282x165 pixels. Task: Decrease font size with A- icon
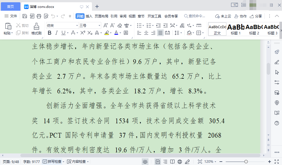(x=113, y=25)
